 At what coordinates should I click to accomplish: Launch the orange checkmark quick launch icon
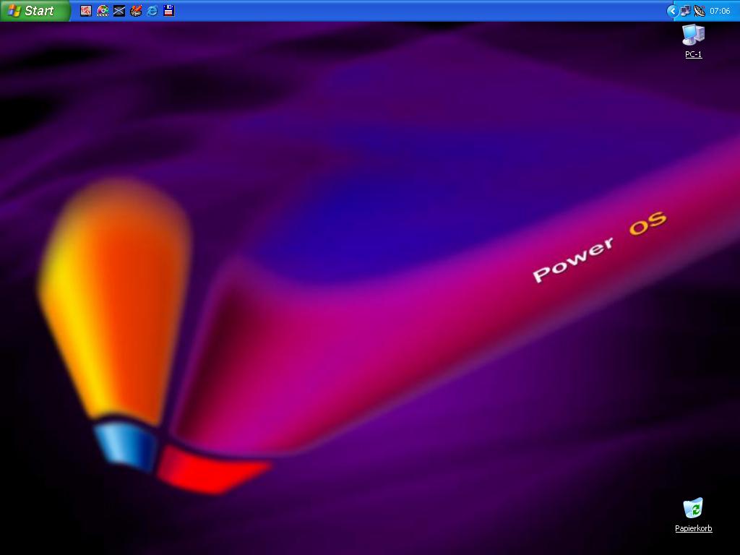[135, 10]
